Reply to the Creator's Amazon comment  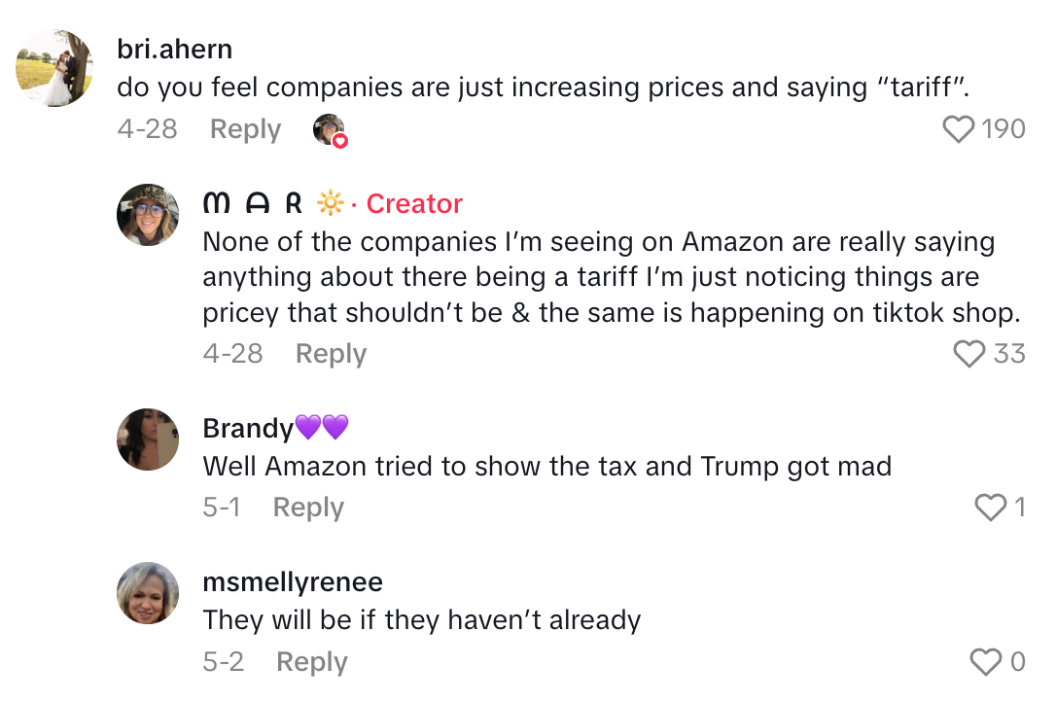click(x=331, y=354)
